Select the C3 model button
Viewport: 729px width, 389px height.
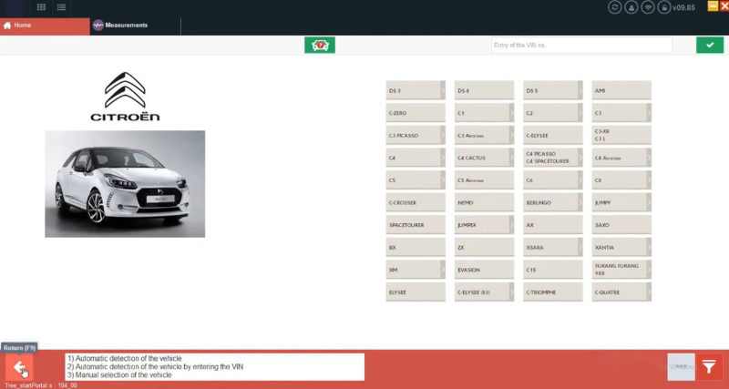621,112
